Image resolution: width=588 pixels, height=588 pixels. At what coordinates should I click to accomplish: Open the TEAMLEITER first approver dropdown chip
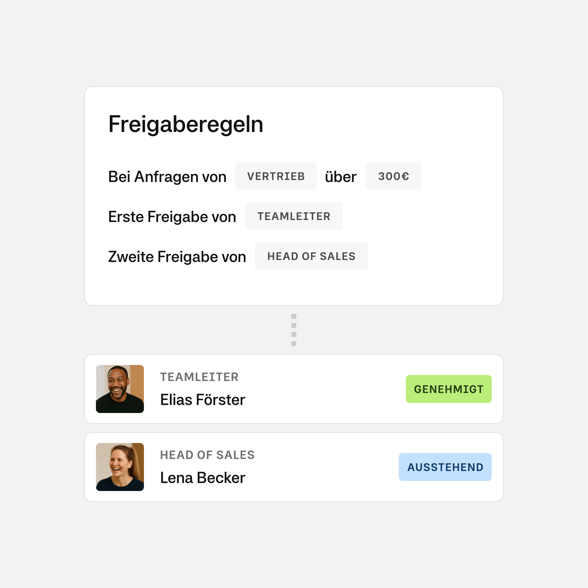(x=294, y=216)
